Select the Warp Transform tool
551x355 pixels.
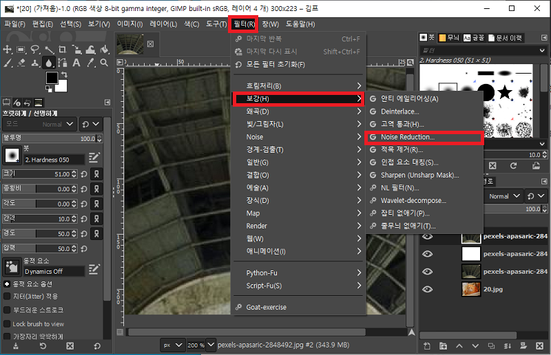point(90,50)
